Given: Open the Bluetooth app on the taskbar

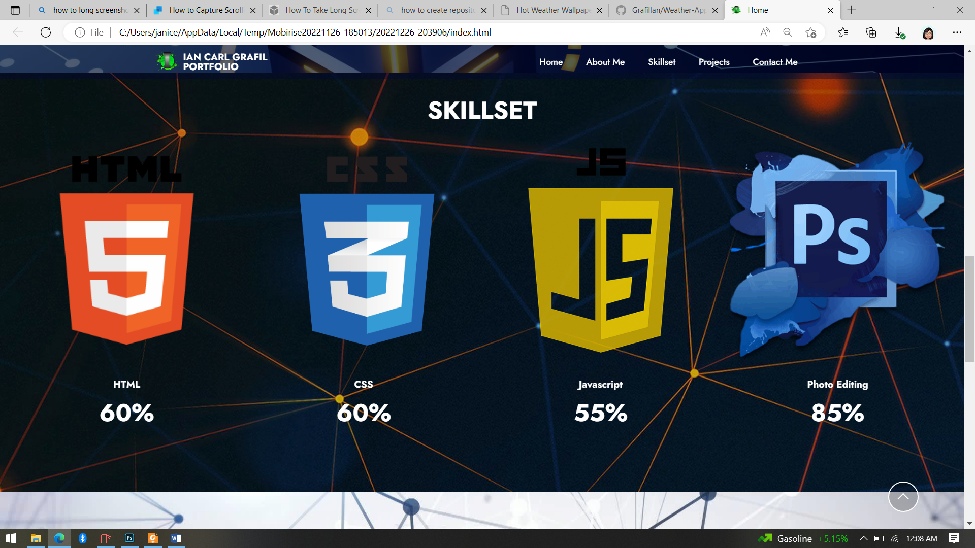Looking at the screenshot, I should point(83,538).
